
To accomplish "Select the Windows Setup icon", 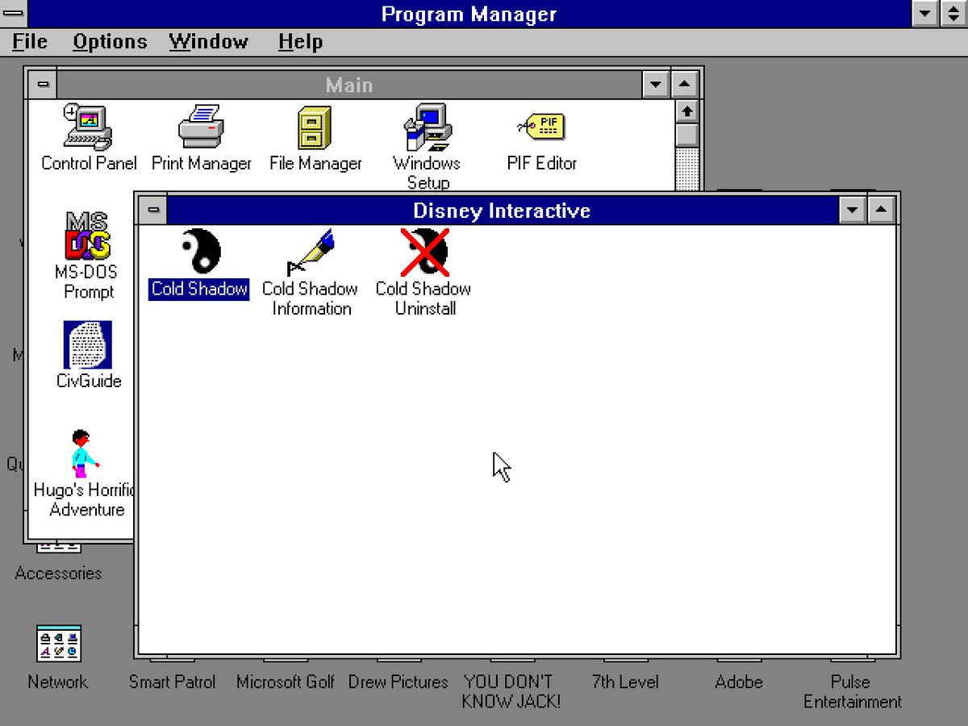I will (x=427, y=127).
